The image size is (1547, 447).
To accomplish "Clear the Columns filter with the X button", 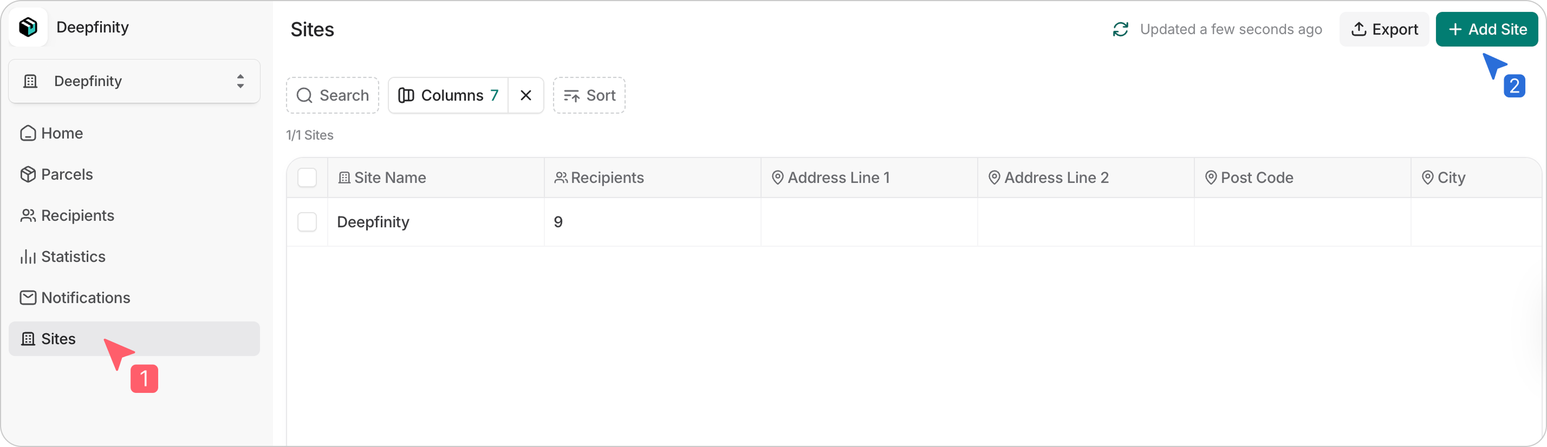I will [x=525, y=95].
